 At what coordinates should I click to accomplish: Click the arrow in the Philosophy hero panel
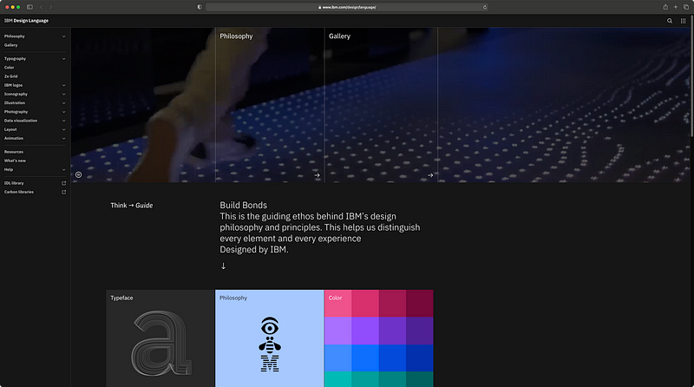click(317, 175)
